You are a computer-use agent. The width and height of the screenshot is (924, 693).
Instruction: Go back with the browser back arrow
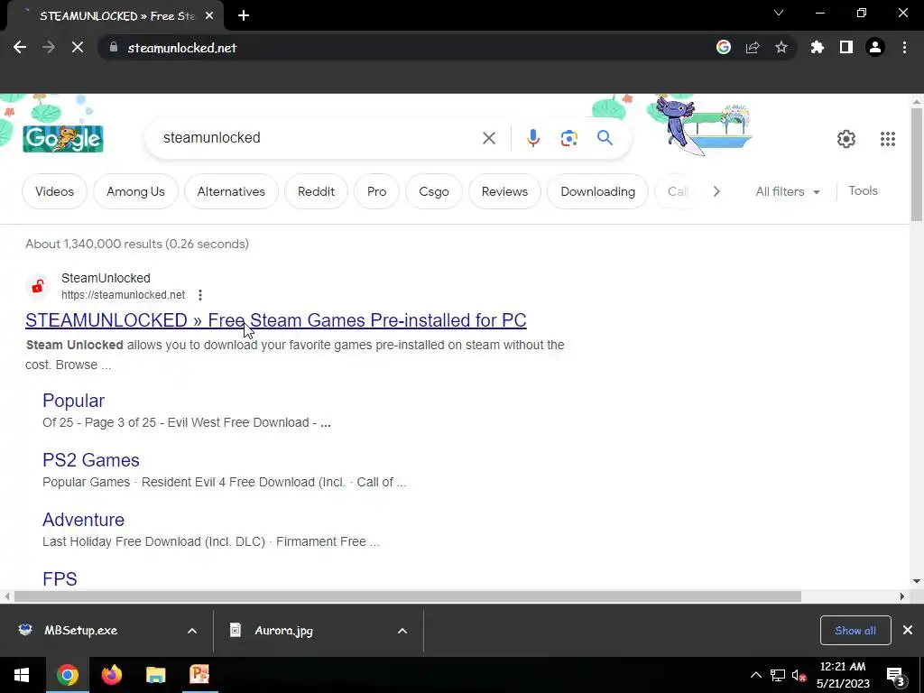tap(20, 47)
